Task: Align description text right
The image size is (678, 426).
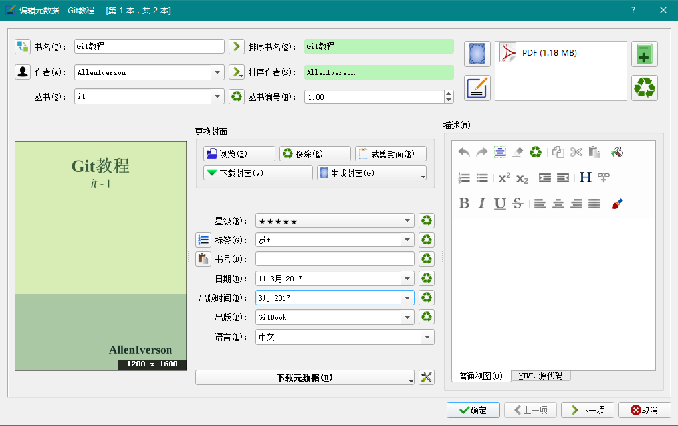Action: tap(576, 203)
